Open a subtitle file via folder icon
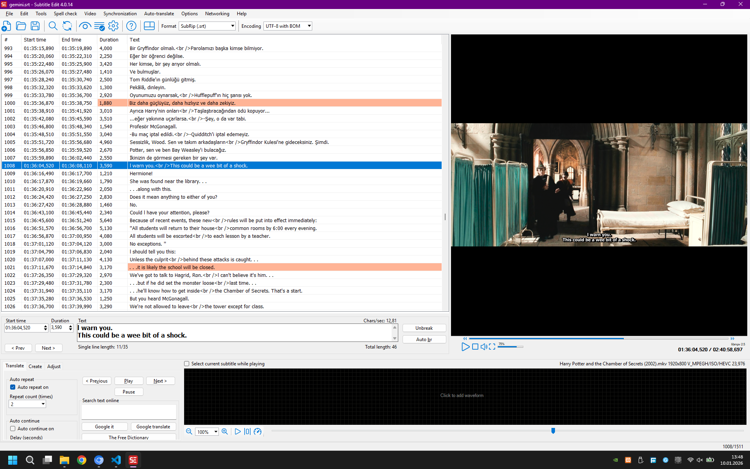Viewport: 750px width, 469px height. (x=21, y=26)
